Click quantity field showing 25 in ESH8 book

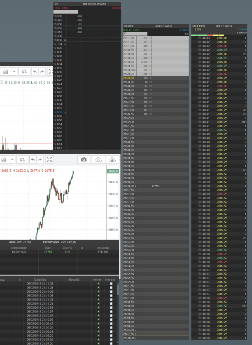tap(135, 34)
